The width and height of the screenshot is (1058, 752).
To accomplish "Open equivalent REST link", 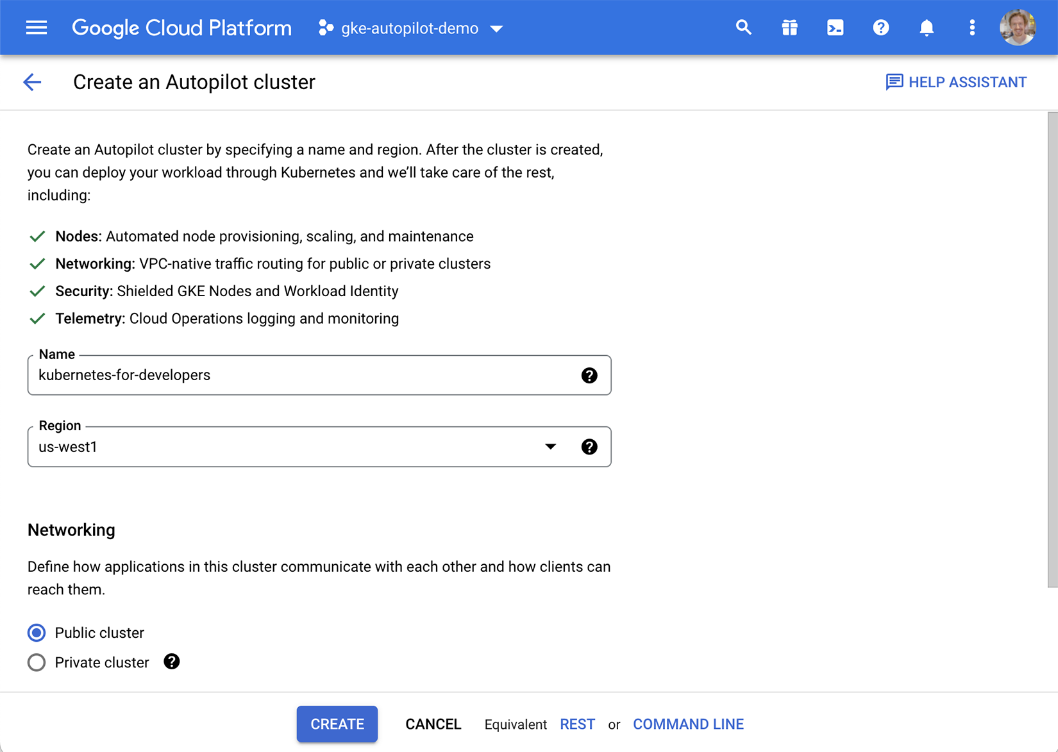I will pos(577,724).
